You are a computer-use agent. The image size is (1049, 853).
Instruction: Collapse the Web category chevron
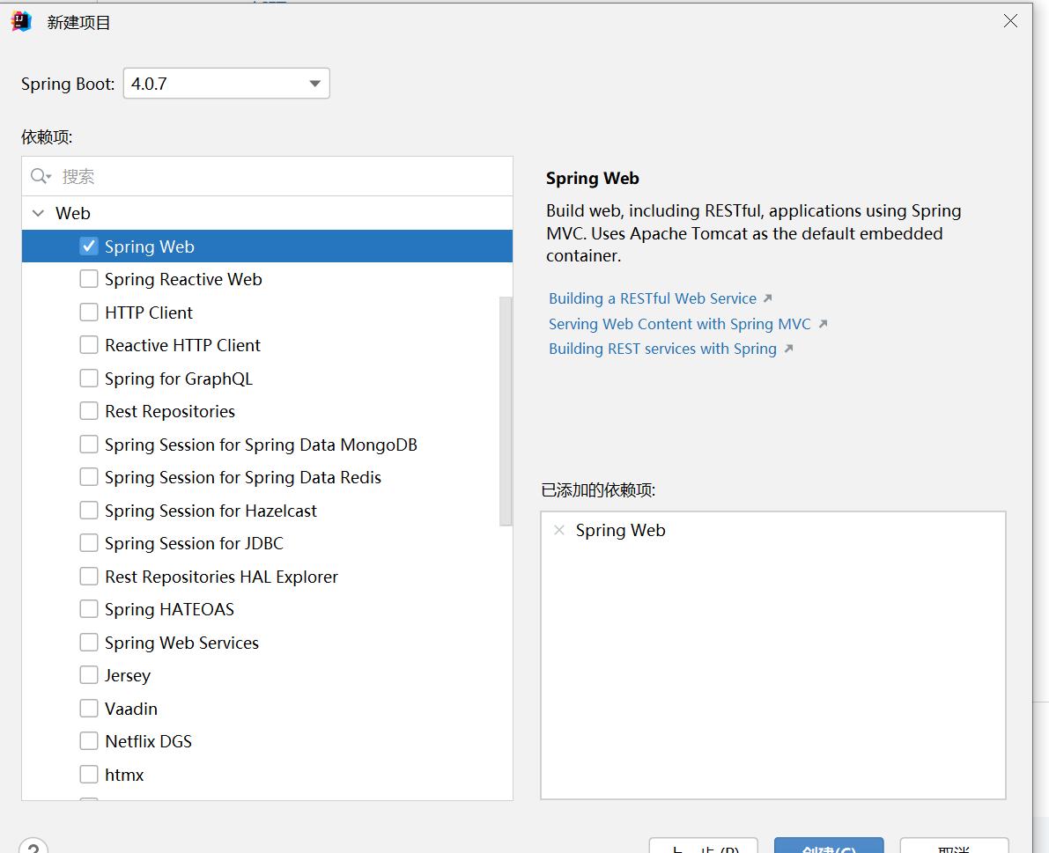pos(38,213)
